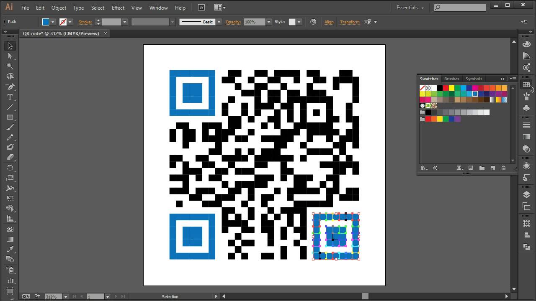Screen dimensions: 536x301
Task: Open the File menu
Action: point(25,8)
